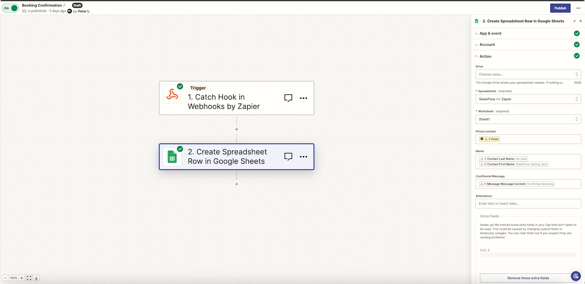
Task: Open the V3 version link
Action: [x=24, y=11]
